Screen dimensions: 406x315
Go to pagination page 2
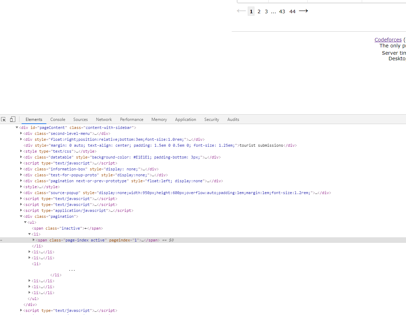[x=259, y=11]
